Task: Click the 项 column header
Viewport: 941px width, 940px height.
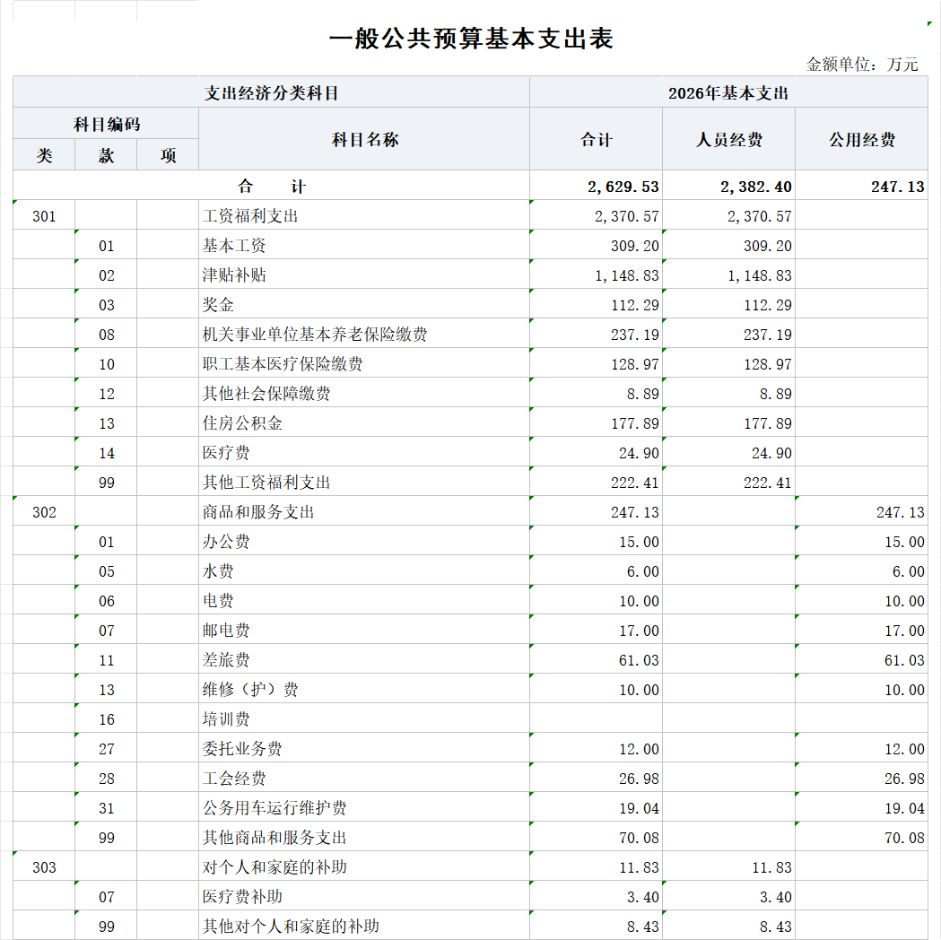Action: point(168,155)
